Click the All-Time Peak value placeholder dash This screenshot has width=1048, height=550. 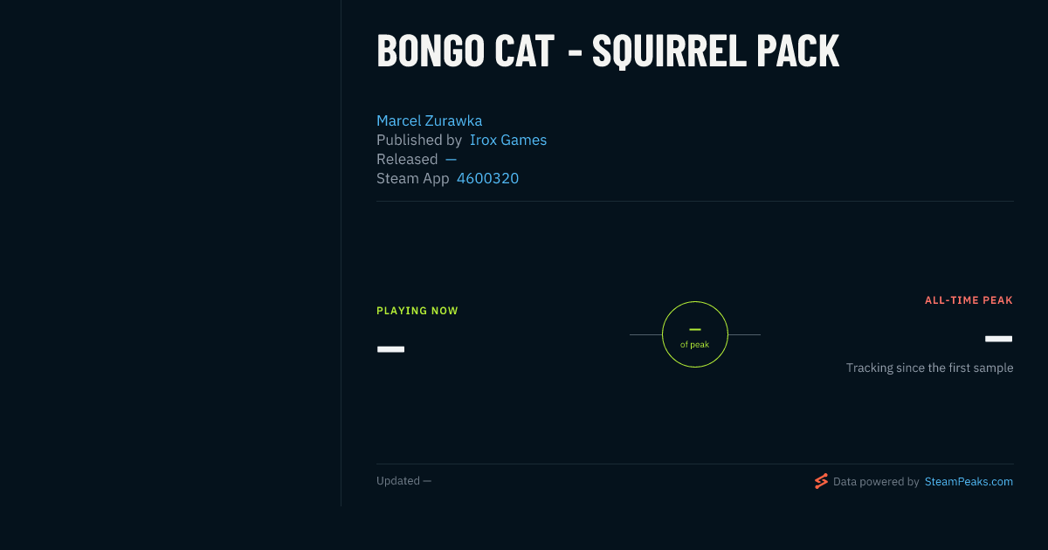[998, 339]
